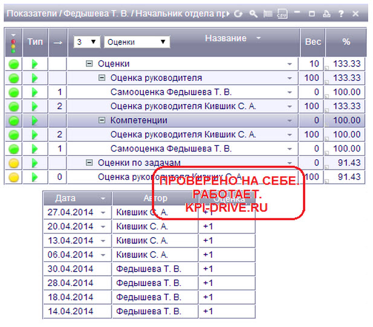The width and height of the screenshot is (373, 327).
Task: Click +1 score in 14.04.2014 row
Action: (x=208, y=311)
